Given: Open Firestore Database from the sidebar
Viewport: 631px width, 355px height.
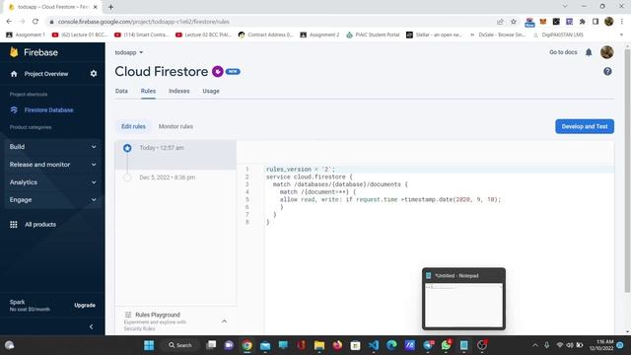Looking at the screenshot, I should [x=48, y=109].
